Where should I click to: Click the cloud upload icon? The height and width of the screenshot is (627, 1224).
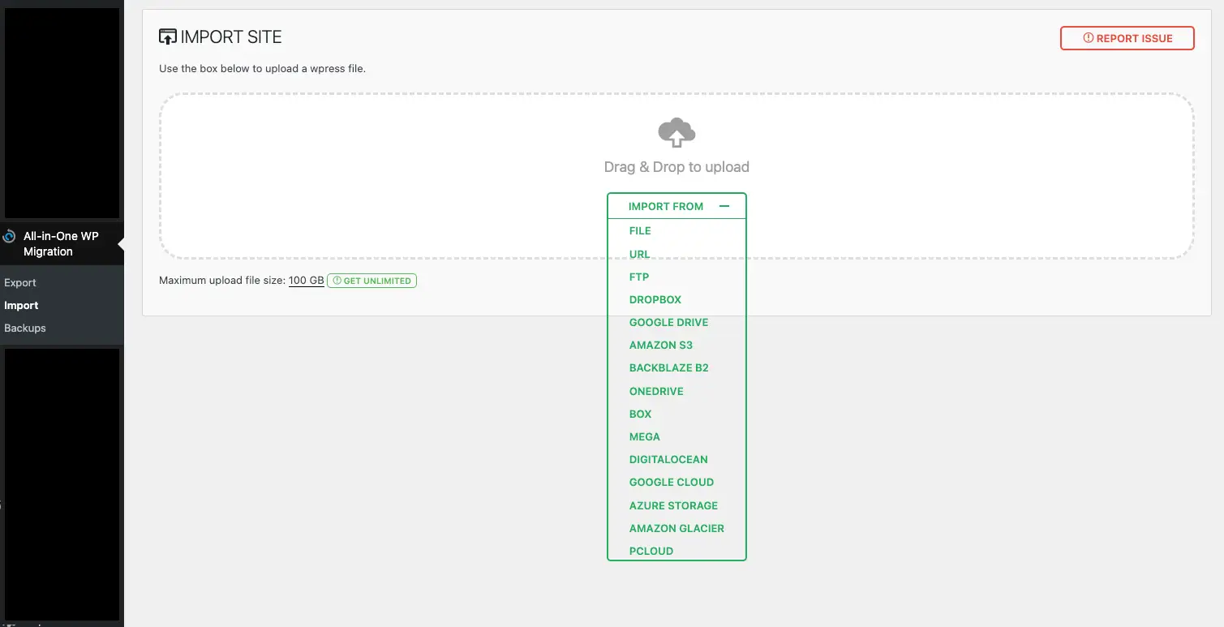[676, 133]
